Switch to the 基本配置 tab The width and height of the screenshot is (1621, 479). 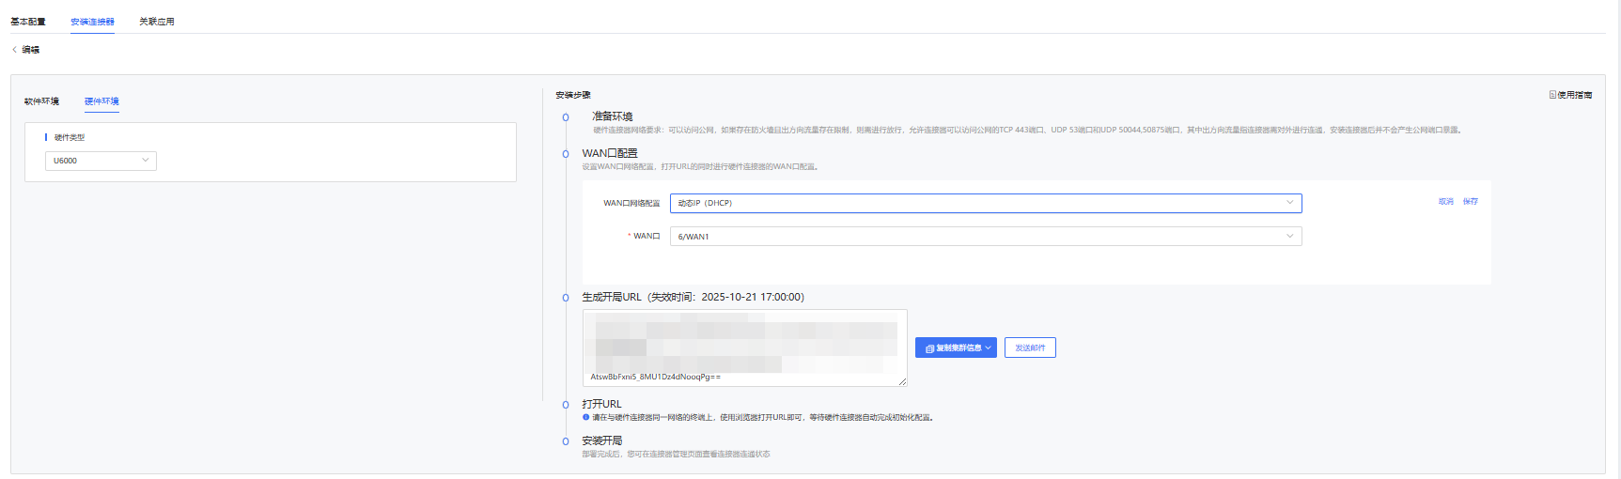pos(28,22)
